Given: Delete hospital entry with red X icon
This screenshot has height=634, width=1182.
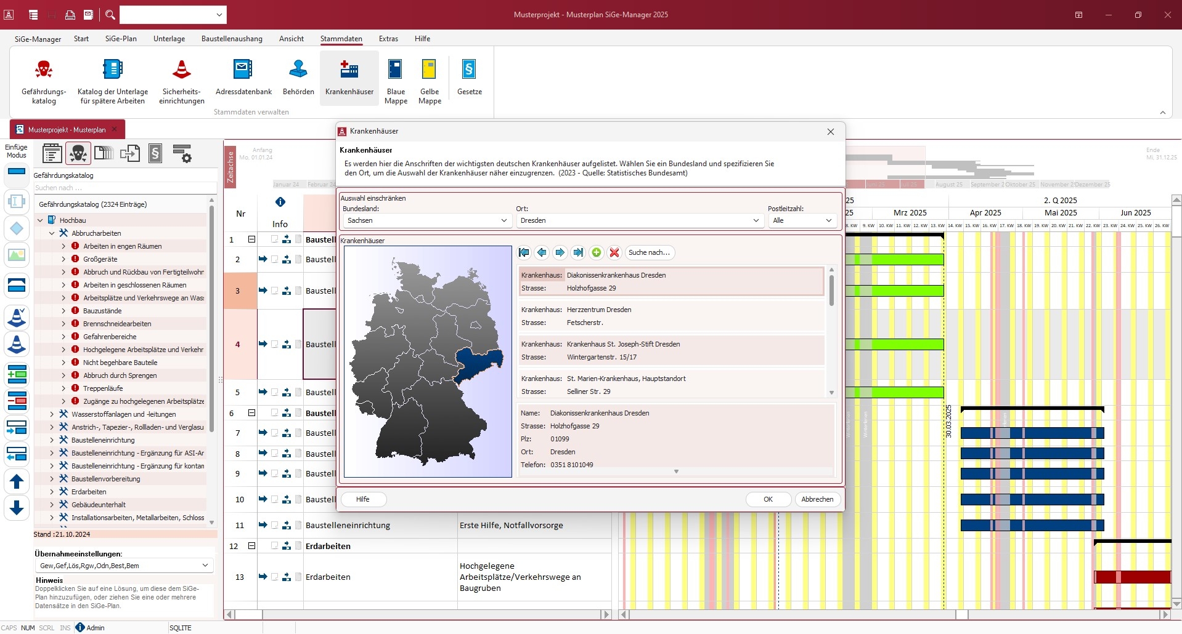Looking at the screenshot, I should pyautogui.click(x=614, y=252).
